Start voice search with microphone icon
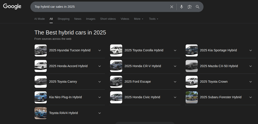258x124 pixels. click(181, 7)
